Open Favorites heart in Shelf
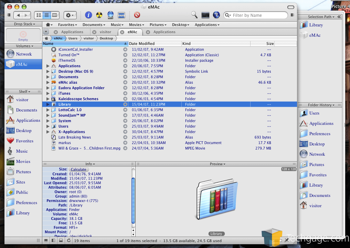Viewport: 350px width, 248px height. 23,141
